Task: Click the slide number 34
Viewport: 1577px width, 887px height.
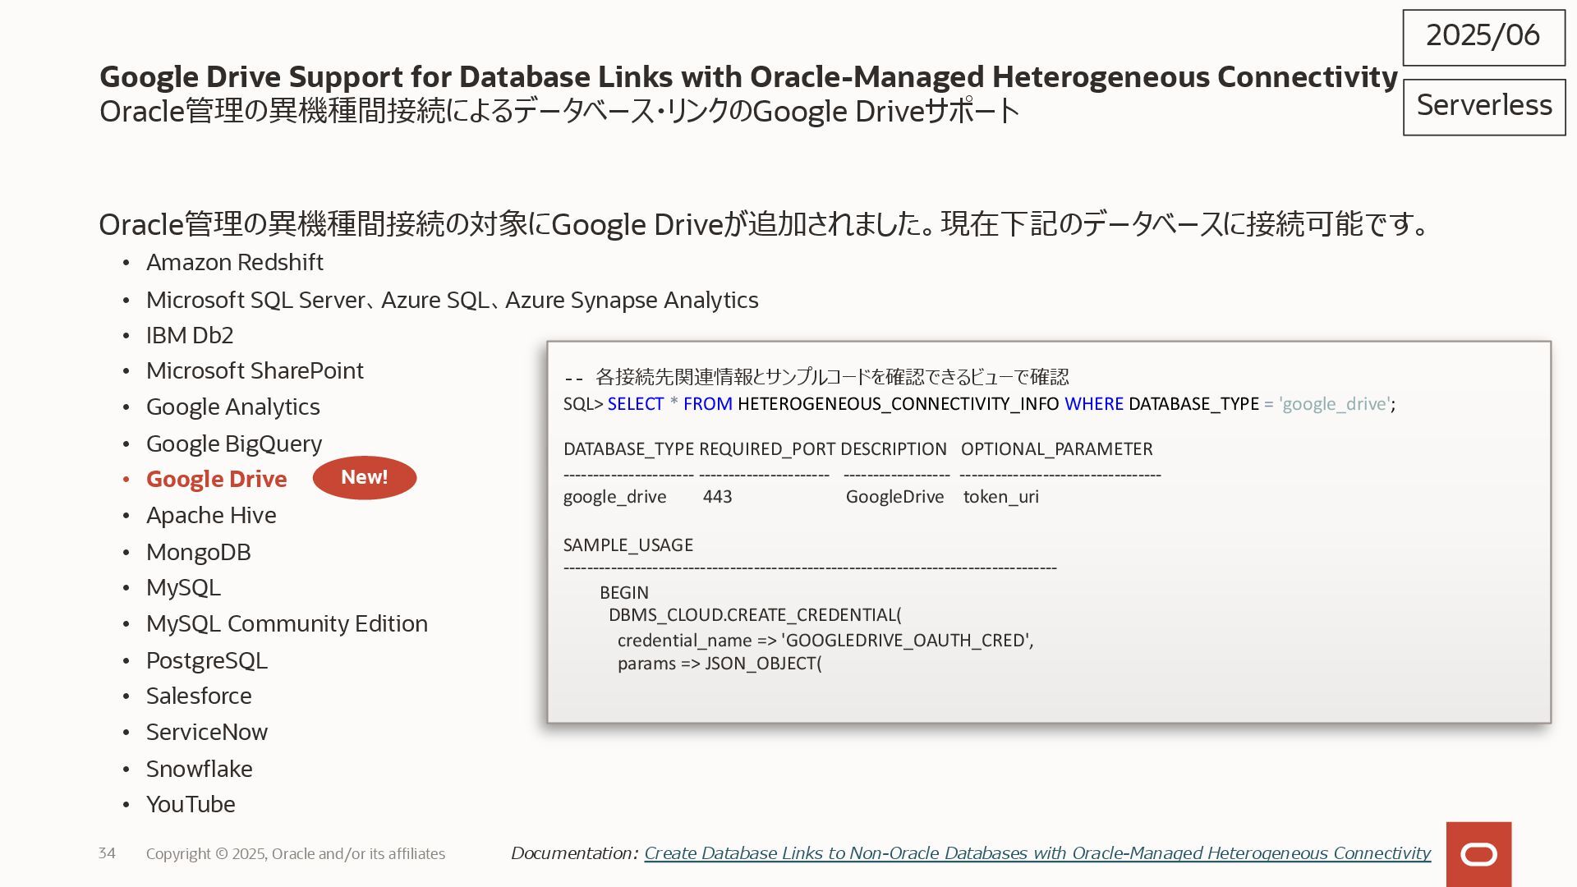Action: coord(107,853)
